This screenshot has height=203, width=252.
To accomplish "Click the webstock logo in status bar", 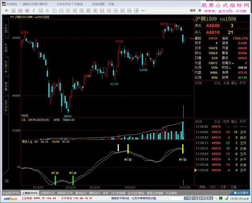I will [11, 199].
